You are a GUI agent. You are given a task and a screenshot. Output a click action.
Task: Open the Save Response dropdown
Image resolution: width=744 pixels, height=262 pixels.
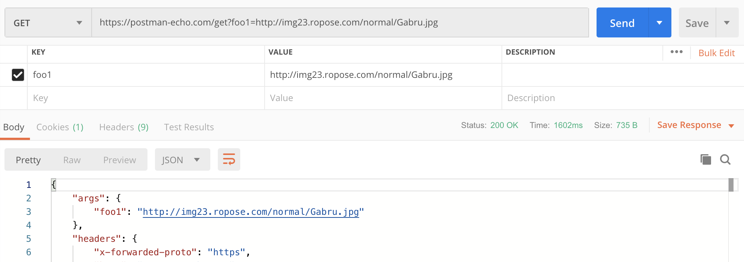(x=695, y=125)
